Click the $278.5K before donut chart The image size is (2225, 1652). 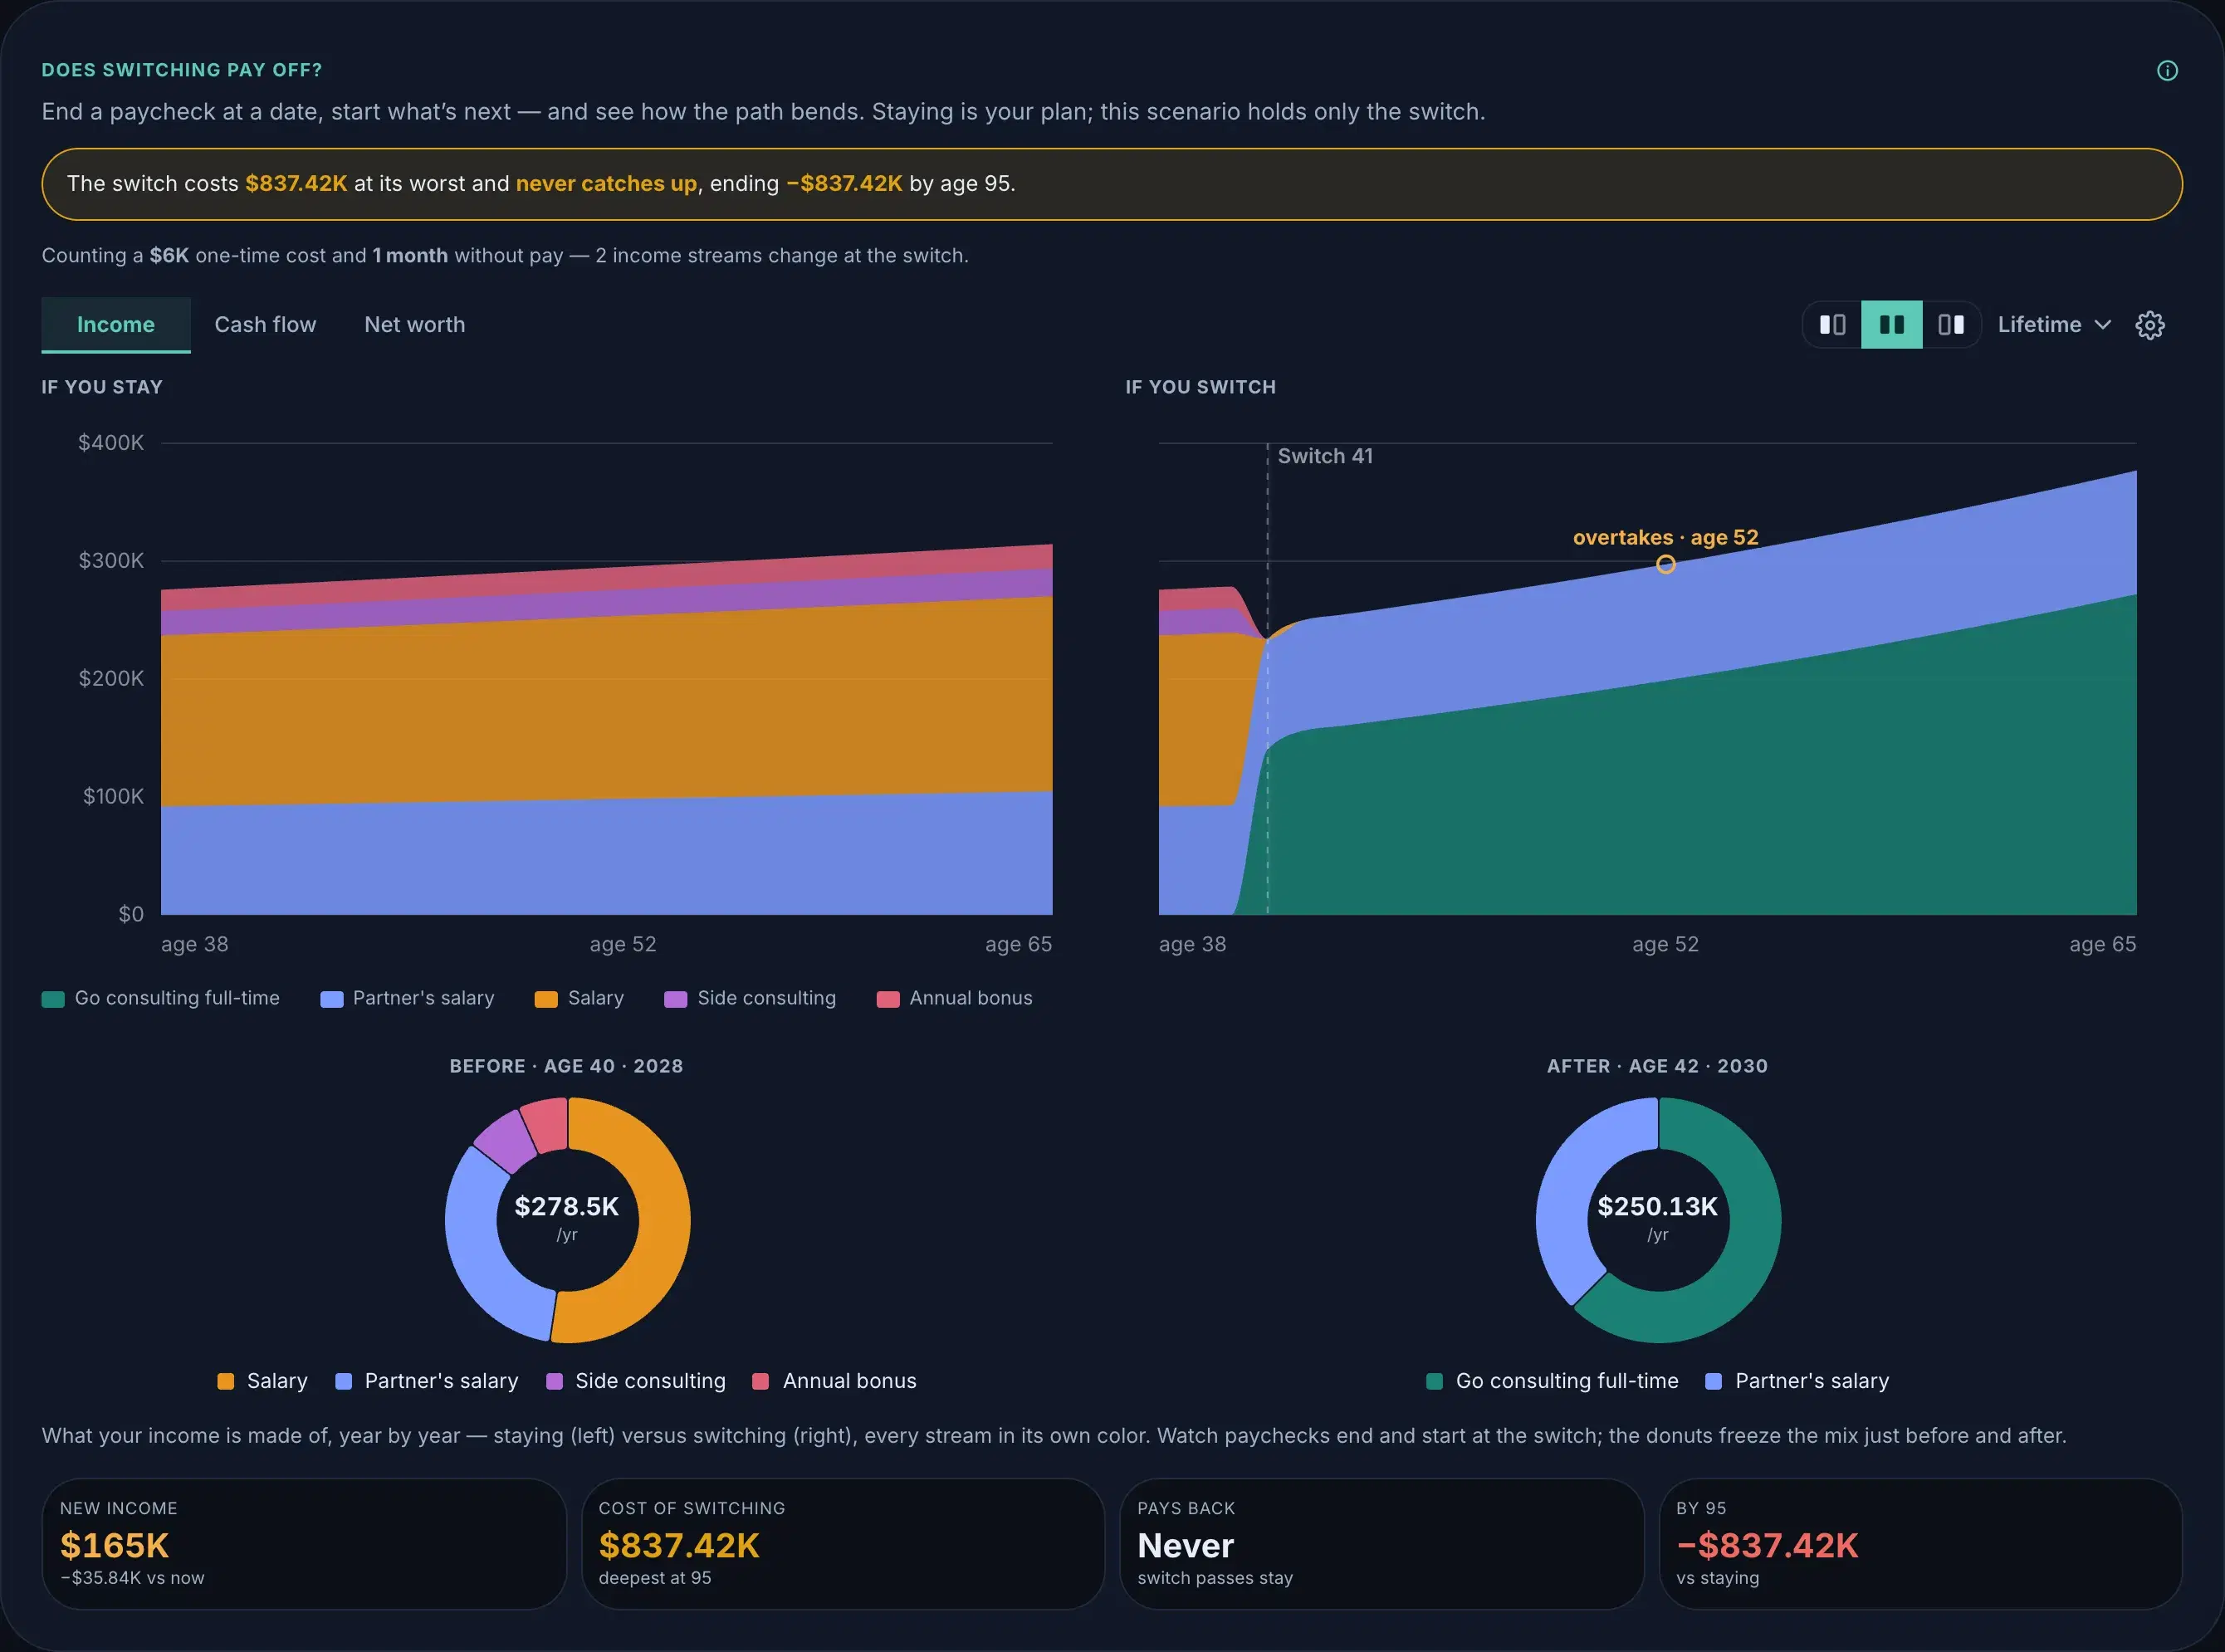pyautogui.click(x=567, y=1220)
